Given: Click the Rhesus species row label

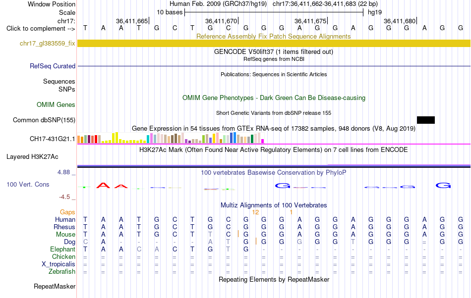Looking at the screenshot, I should pos(64,227).
